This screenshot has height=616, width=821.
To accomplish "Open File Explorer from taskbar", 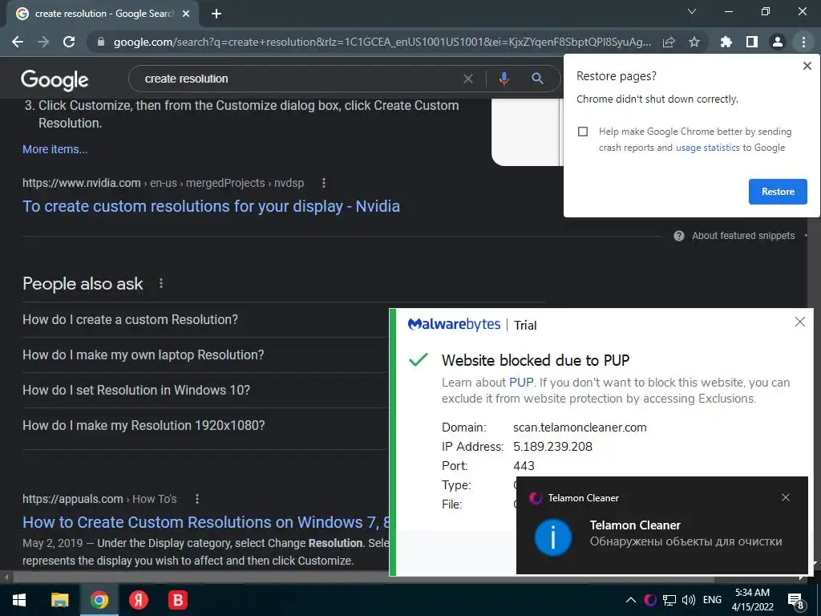I will pyautogui.click(x=59, y=600).
